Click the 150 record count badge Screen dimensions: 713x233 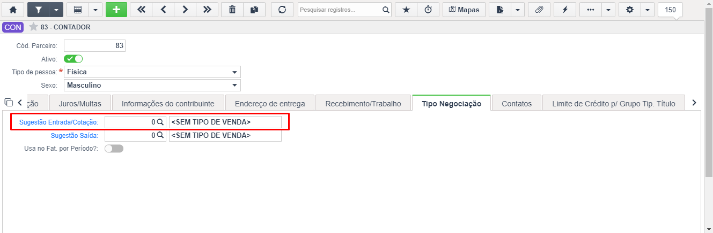pos(670,10)
